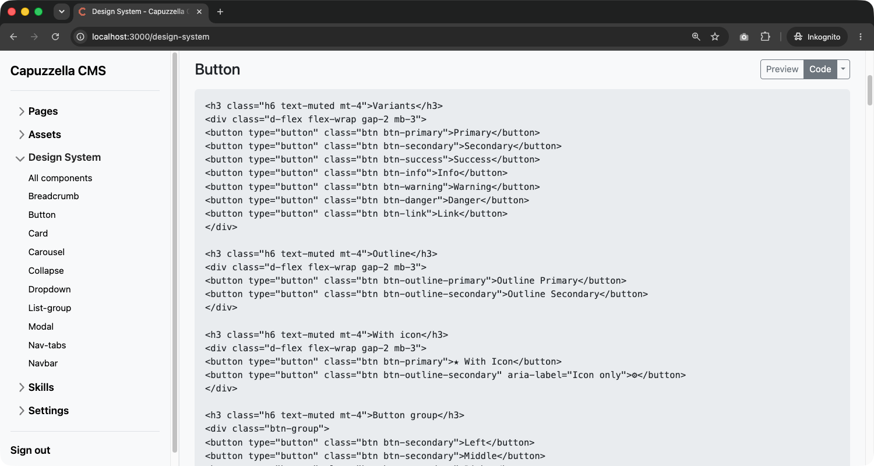Image resolution: width=874 pixels, height=466 pixels.
Task: Open the Modal component page
Action: point(41,327)
